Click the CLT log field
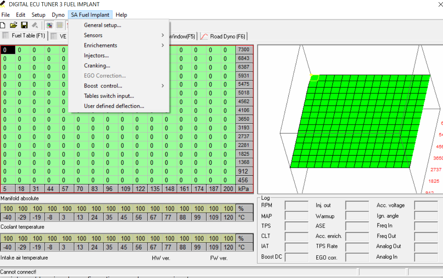Viewport: 443px width, 278px height. [297, 236]
